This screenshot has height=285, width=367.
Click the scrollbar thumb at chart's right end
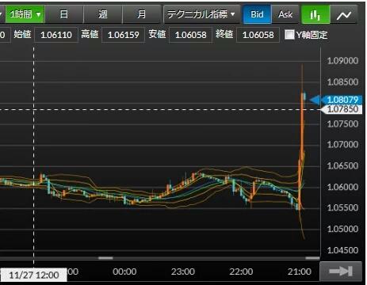[x=312, y=258]
